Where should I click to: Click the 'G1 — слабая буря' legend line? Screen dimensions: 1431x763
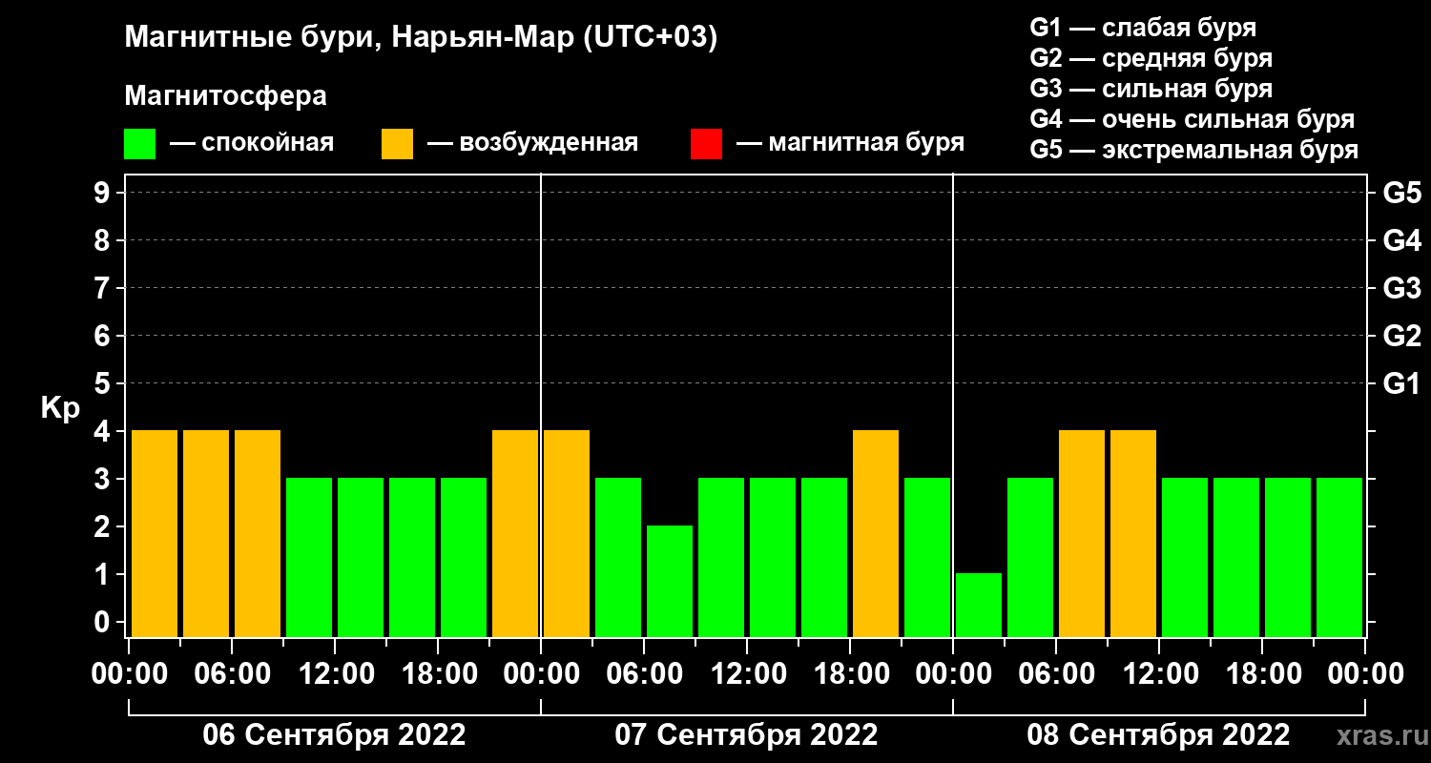click(x=1143, y=28)
